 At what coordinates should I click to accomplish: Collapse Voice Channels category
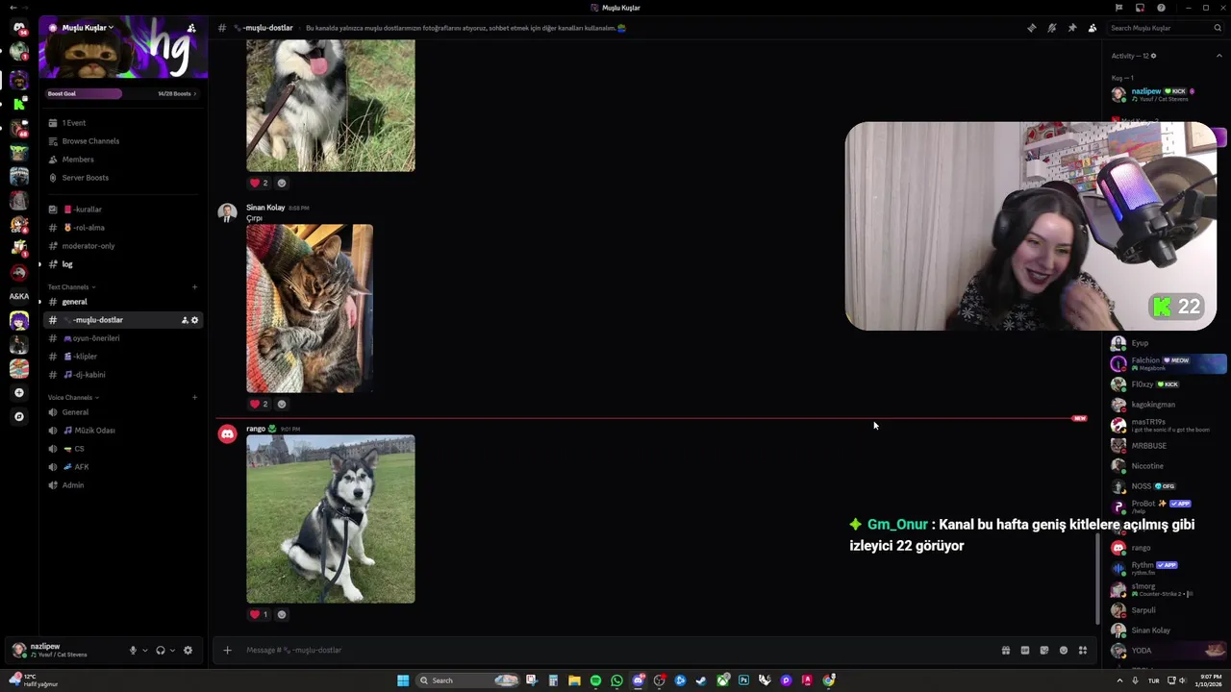pyautogui.click(x=73, y=397)
